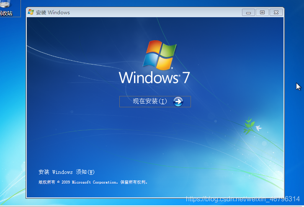
Task: Click the blue arrow icon beside 现在安装
Action: (178, 101)
